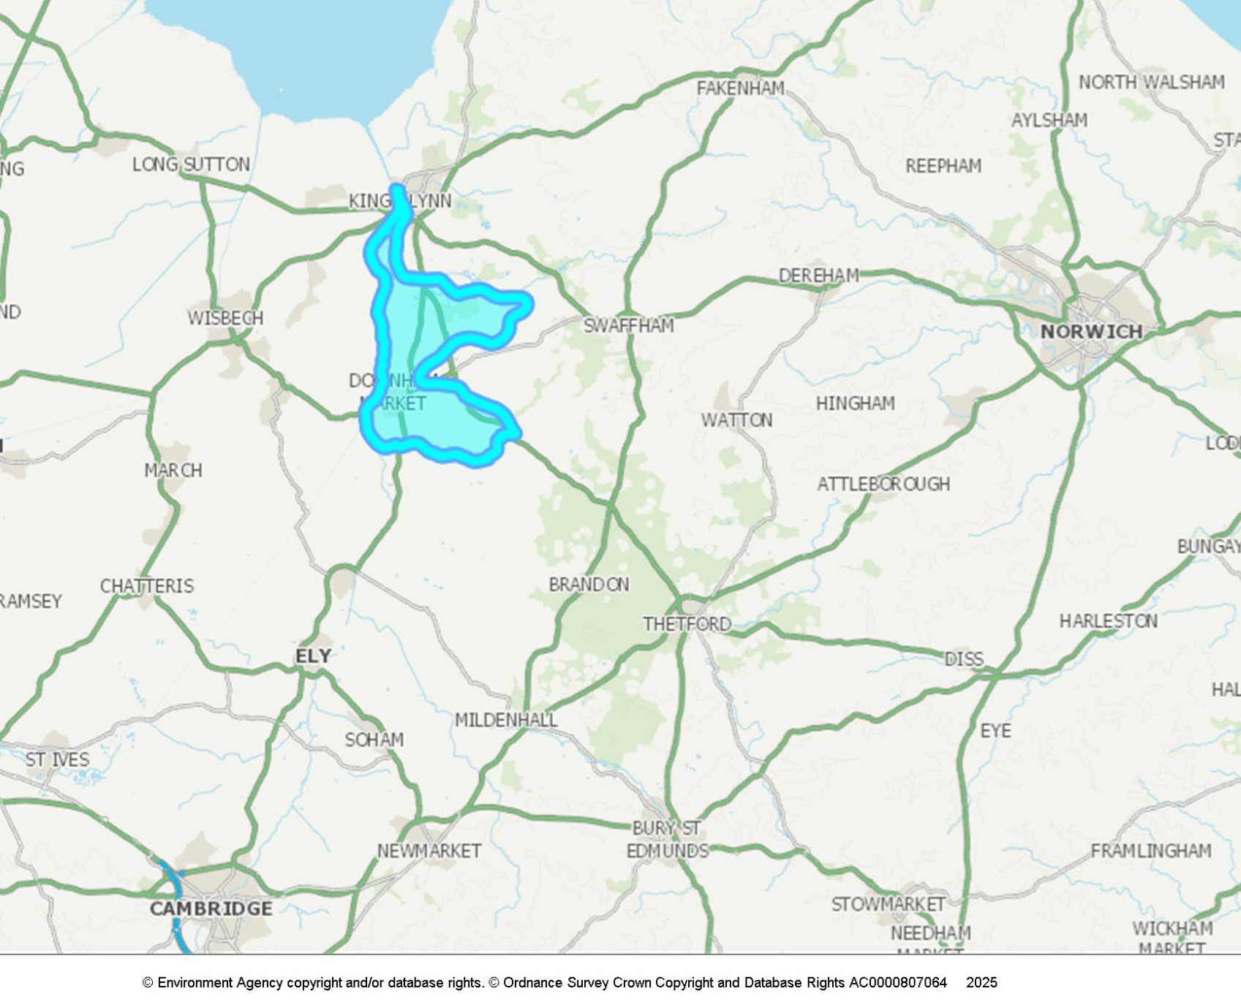1241x1002 pixels.
Task: Click the Cambridge city label
Action: click(x=211, y=908)
